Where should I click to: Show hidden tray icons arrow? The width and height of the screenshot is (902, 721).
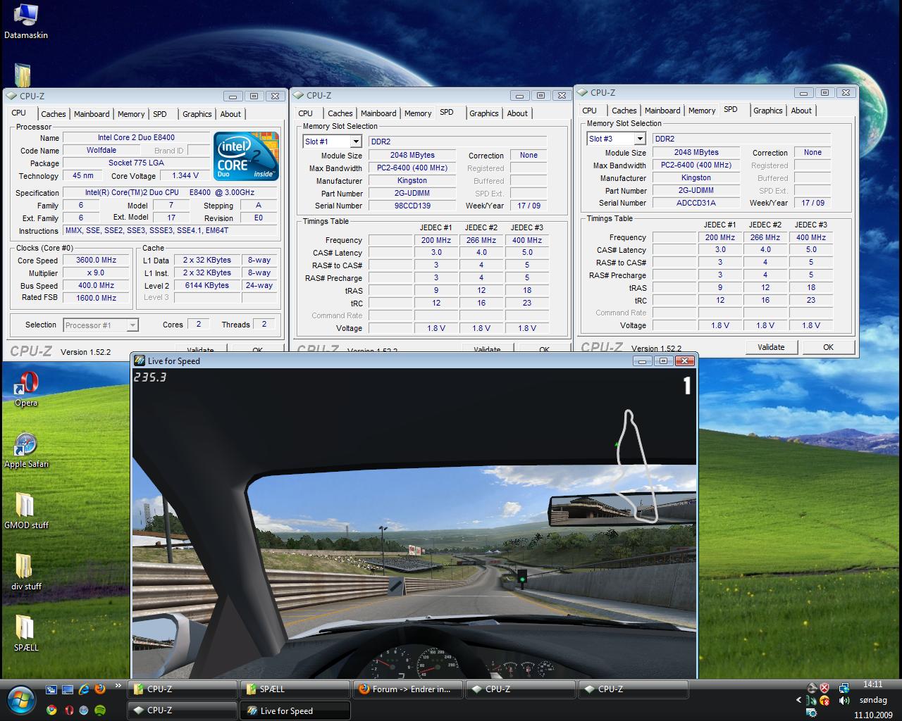coord(798,701)
